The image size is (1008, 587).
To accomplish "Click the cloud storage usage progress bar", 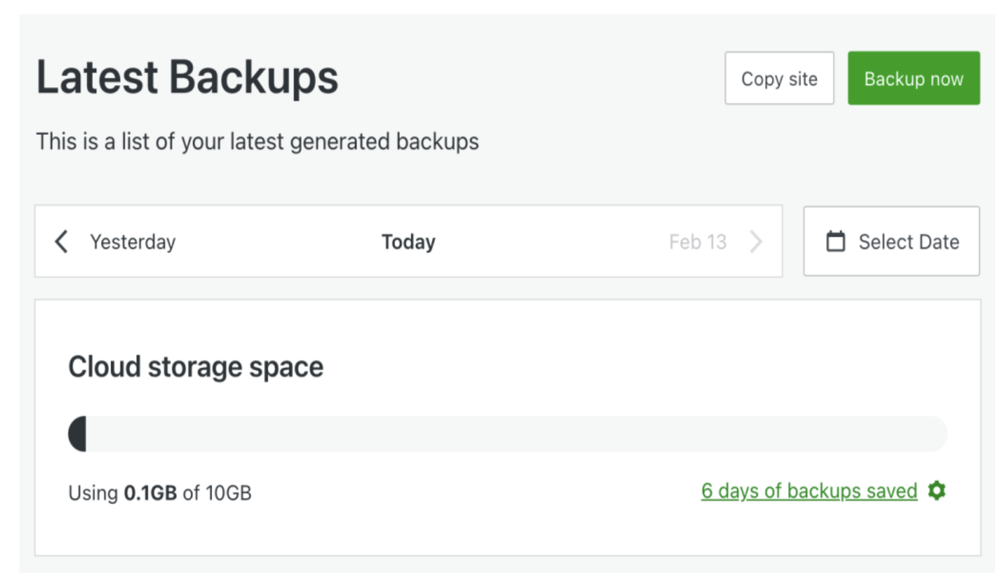I will pos(507,433).
